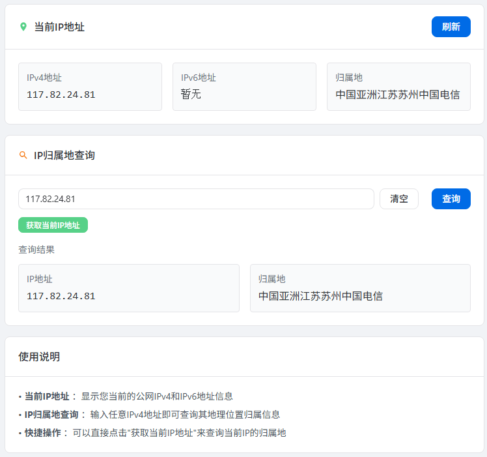This screenshot has width=487, height=457.
Task: Click the 查询结果 label
Action: point(36,249)
